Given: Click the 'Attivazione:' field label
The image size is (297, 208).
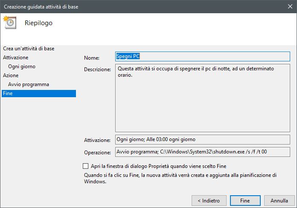Looking at the screenshot, I should [97, 140].
